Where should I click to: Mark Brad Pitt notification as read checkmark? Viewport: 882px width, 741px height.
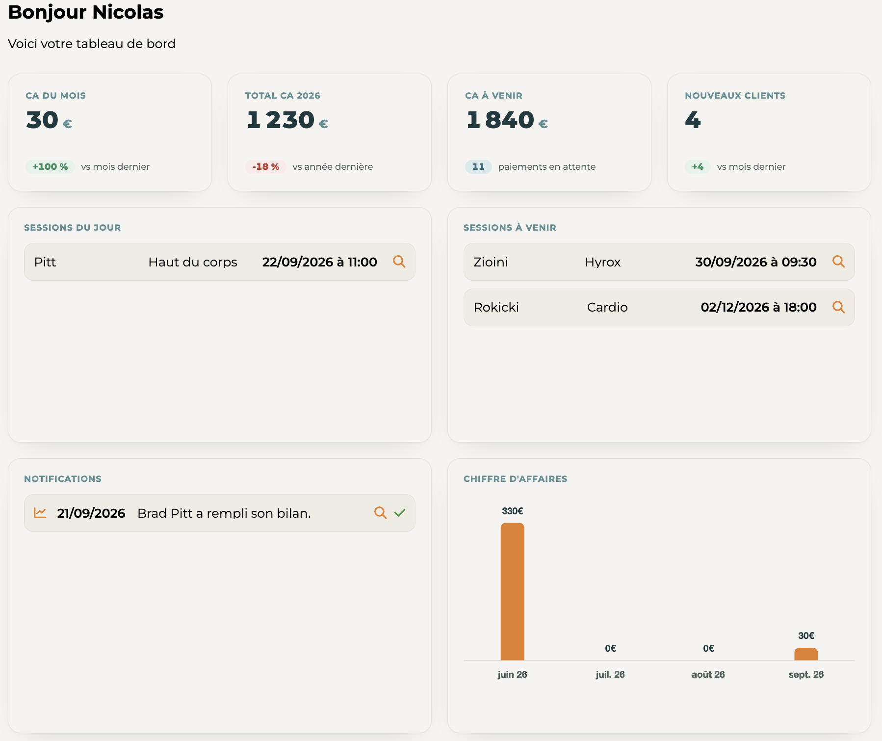point(400,513)
